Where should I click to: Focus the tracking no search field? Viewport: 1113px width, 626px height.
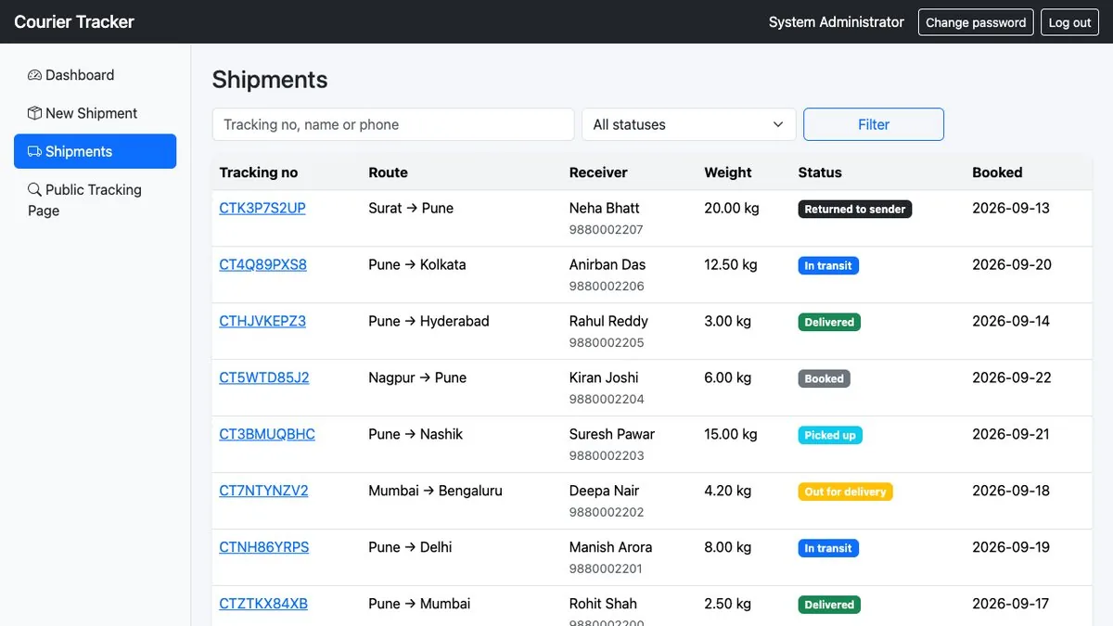pos(393,124)
